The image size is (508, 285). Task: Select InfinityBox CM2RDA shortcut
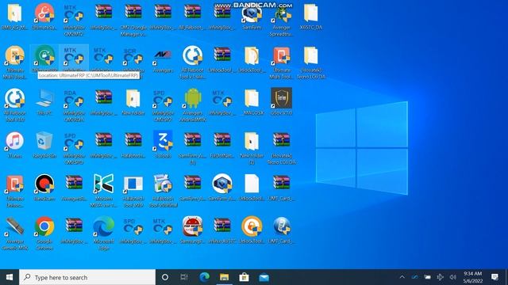point(74,105)
